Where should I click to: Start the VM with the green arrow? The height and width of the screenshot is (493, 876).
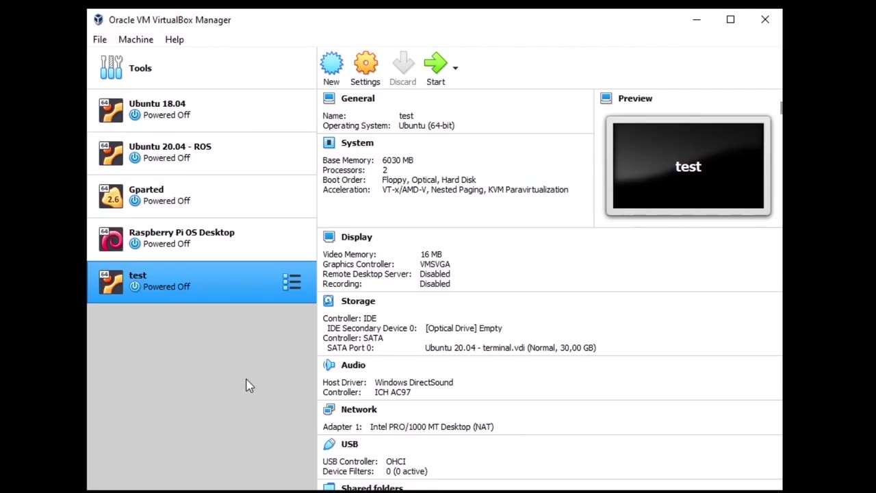click(x=435, y=64)
